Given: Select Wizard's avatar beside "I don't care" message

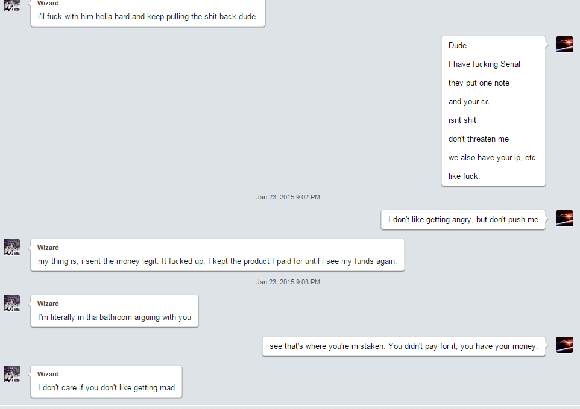Looking at the screenshot, I should click(12, 374).
